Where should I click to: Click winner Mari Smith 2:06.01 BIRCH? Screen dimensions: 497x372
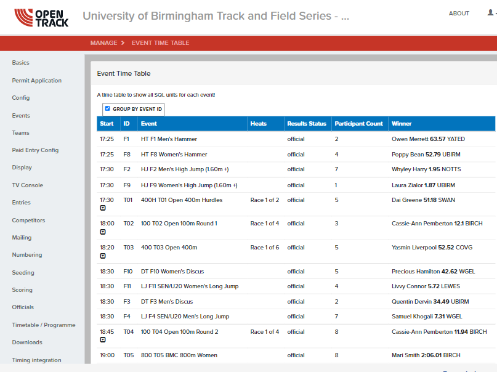[x=426, y=355]
